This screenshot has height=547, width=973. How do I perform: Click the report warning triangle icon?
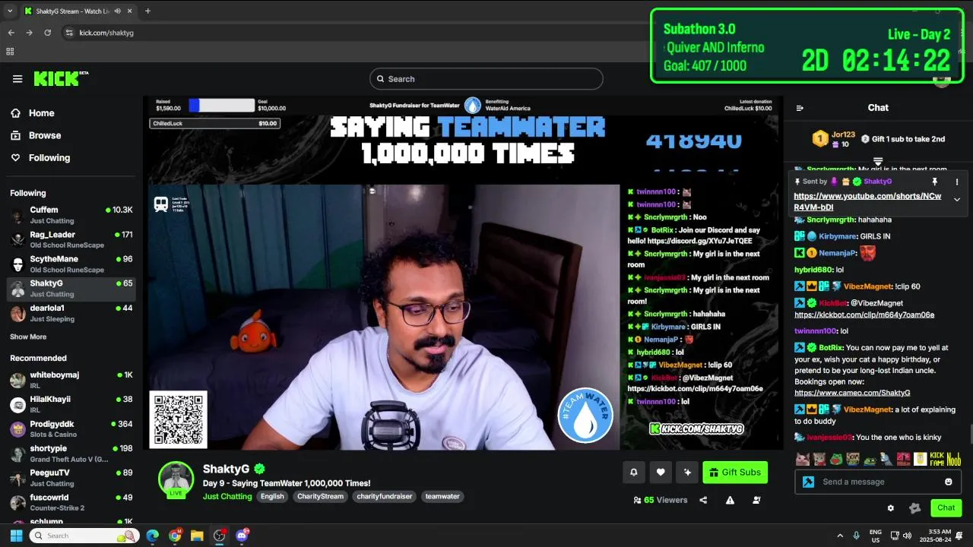point(730,500)
